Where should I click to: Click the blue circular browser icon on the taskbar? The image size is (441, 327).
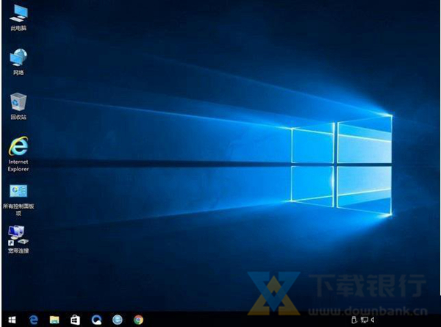pyautogui.click(x=96, y=320)
